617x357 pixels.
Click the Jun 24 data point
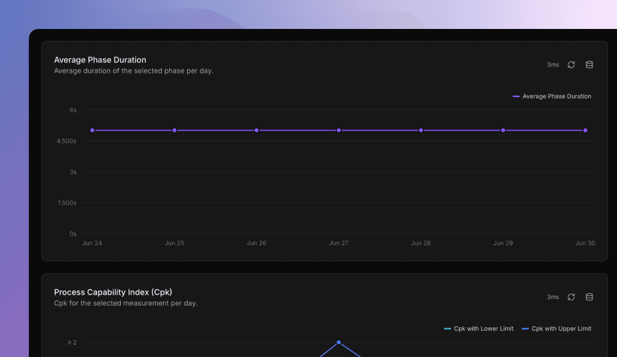pos(93,131)
